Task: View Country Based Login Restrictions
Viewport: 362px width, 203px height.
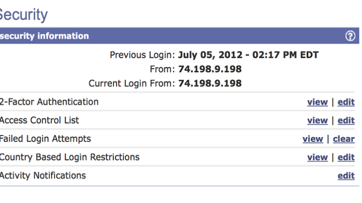Action: (318, 157)
